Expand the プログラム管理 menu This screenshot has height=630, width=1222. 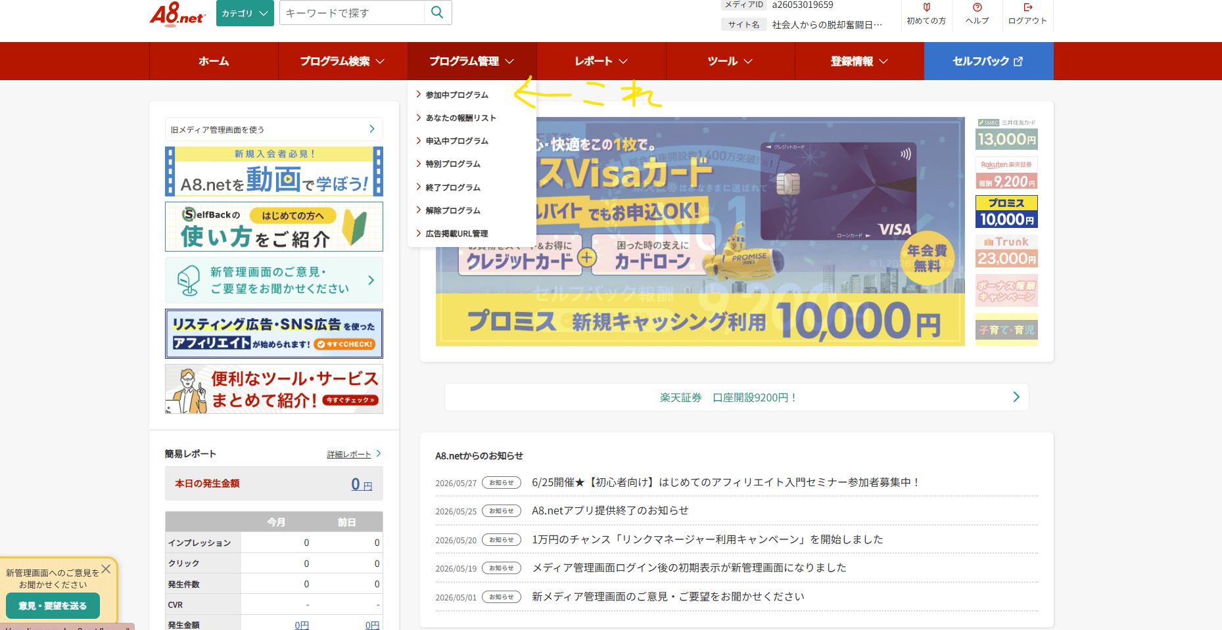pos(472,61)
